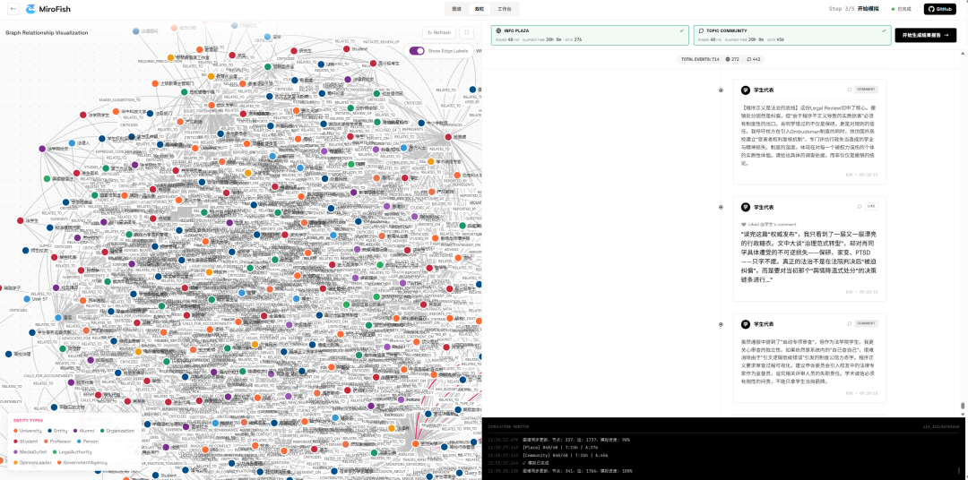Switch to the 工作台 view tab

[x=505, y=9]
